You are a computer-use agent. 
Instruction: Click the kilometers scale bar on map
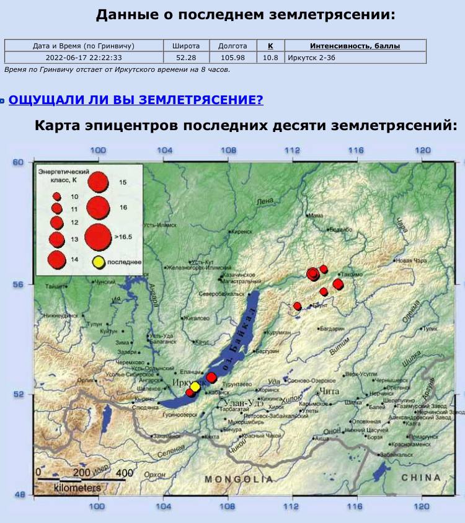(x=81, y=480)
